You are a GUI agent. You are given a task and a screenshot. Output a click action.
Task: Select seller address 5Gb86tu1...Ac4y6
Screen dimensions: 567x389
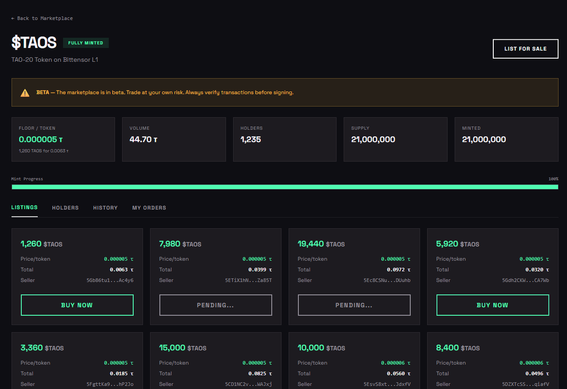110,280
